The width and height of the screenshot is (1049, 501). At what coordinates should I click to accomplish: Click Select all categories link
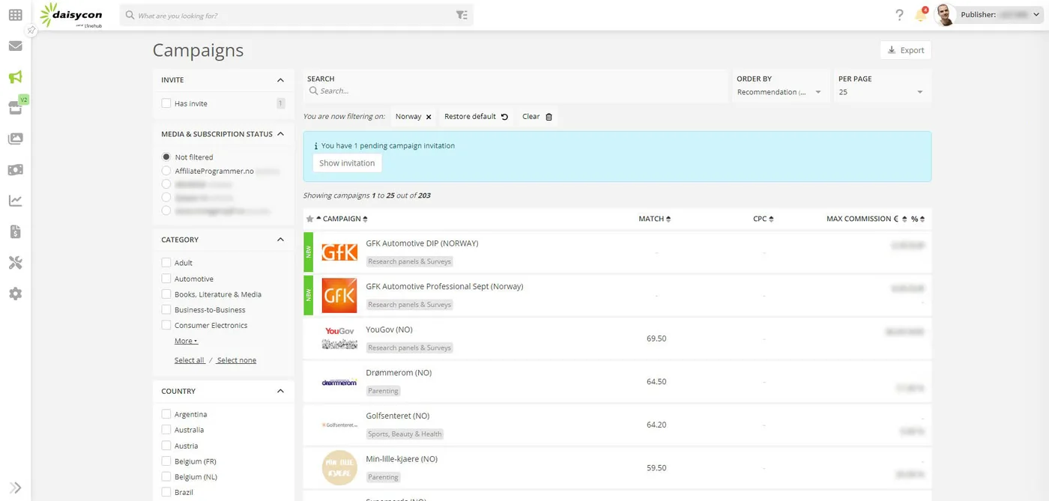point(190,360)
